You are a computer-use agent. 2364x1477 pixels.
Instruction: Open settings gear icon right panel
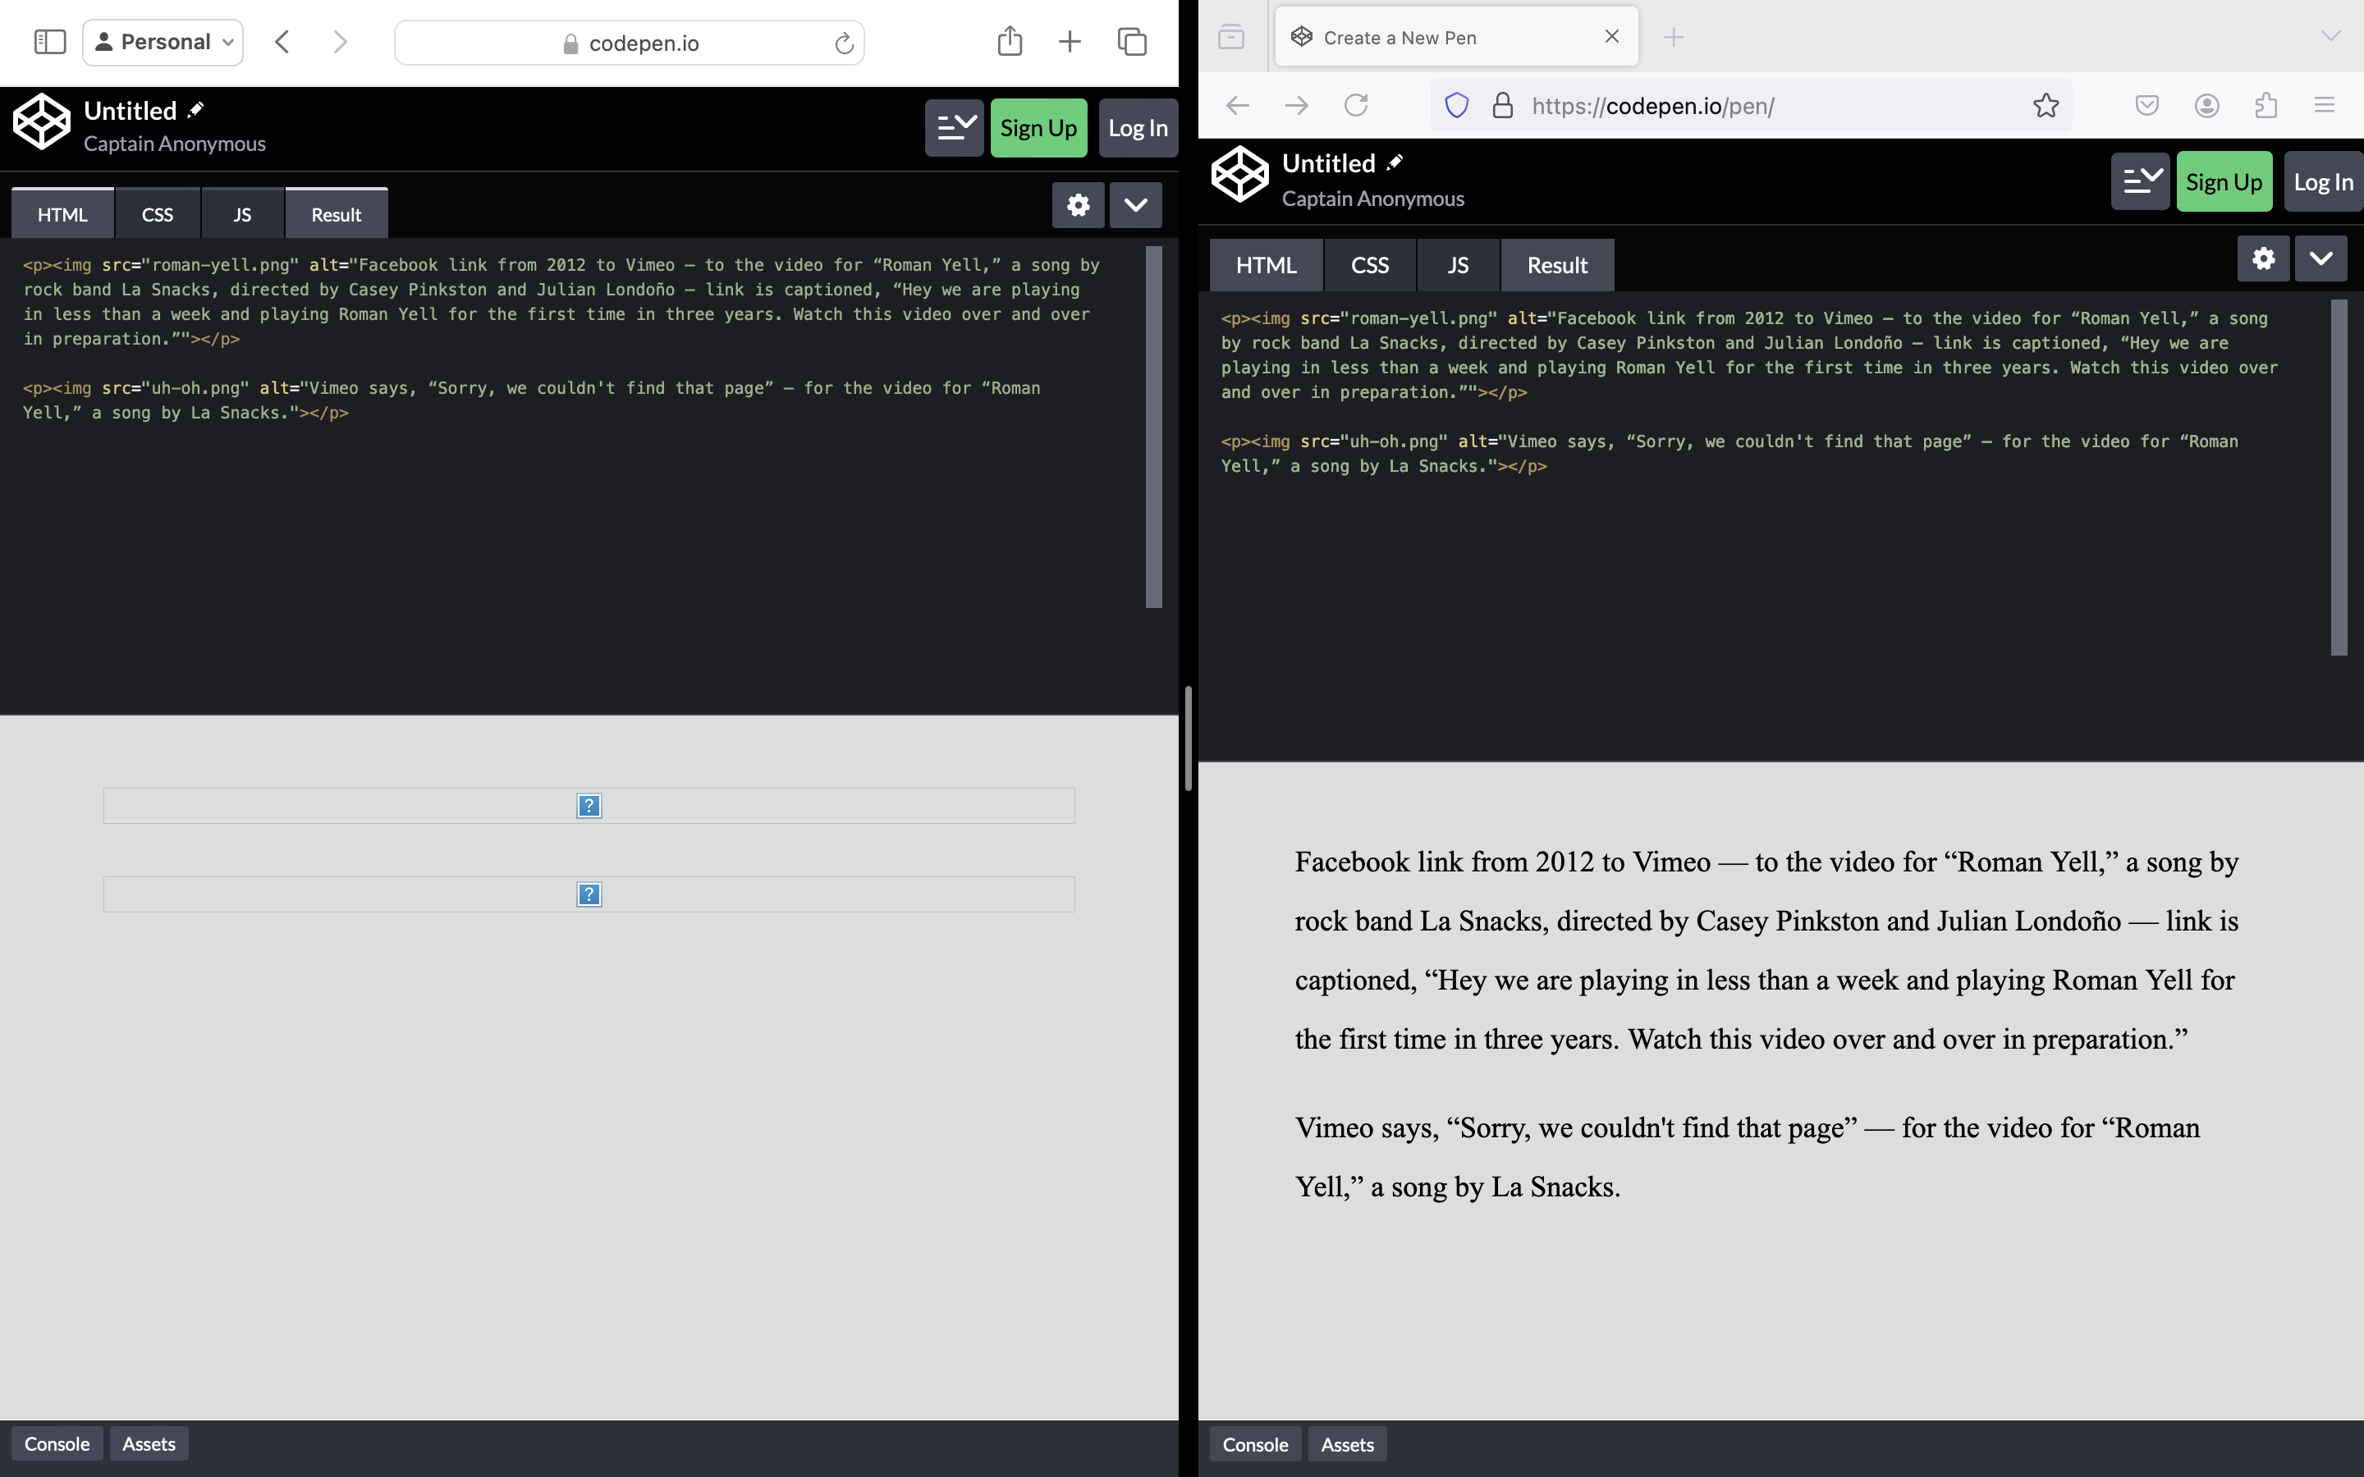(2264, 257)
